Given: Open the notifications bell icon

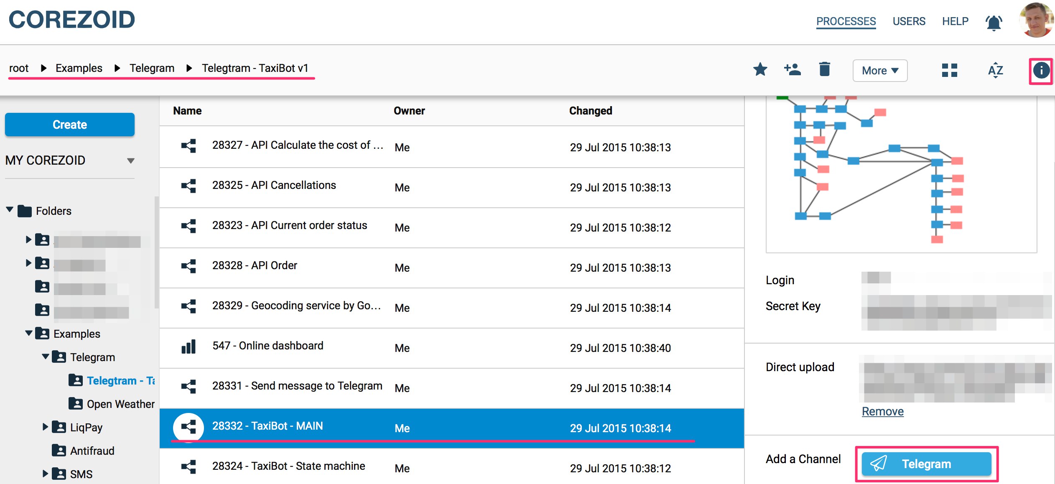Looking at the screenshot, I should 994,22.
